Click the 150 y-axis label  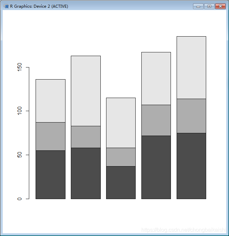[x=19, y=67]
